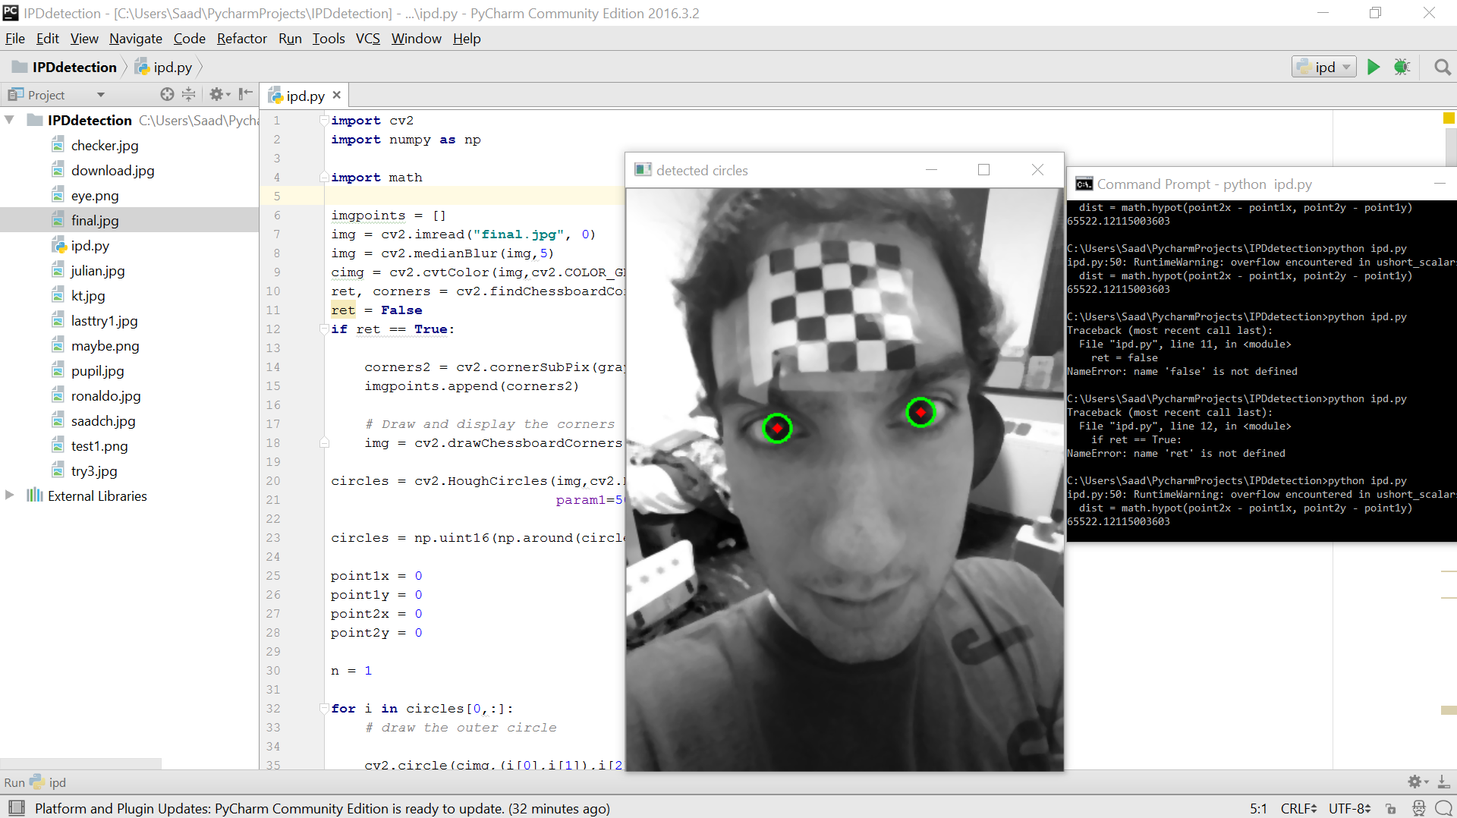The height and width of the screenshot is (818, 1457).
Task: Open Project panel settings gear
Action: point(218,94)
